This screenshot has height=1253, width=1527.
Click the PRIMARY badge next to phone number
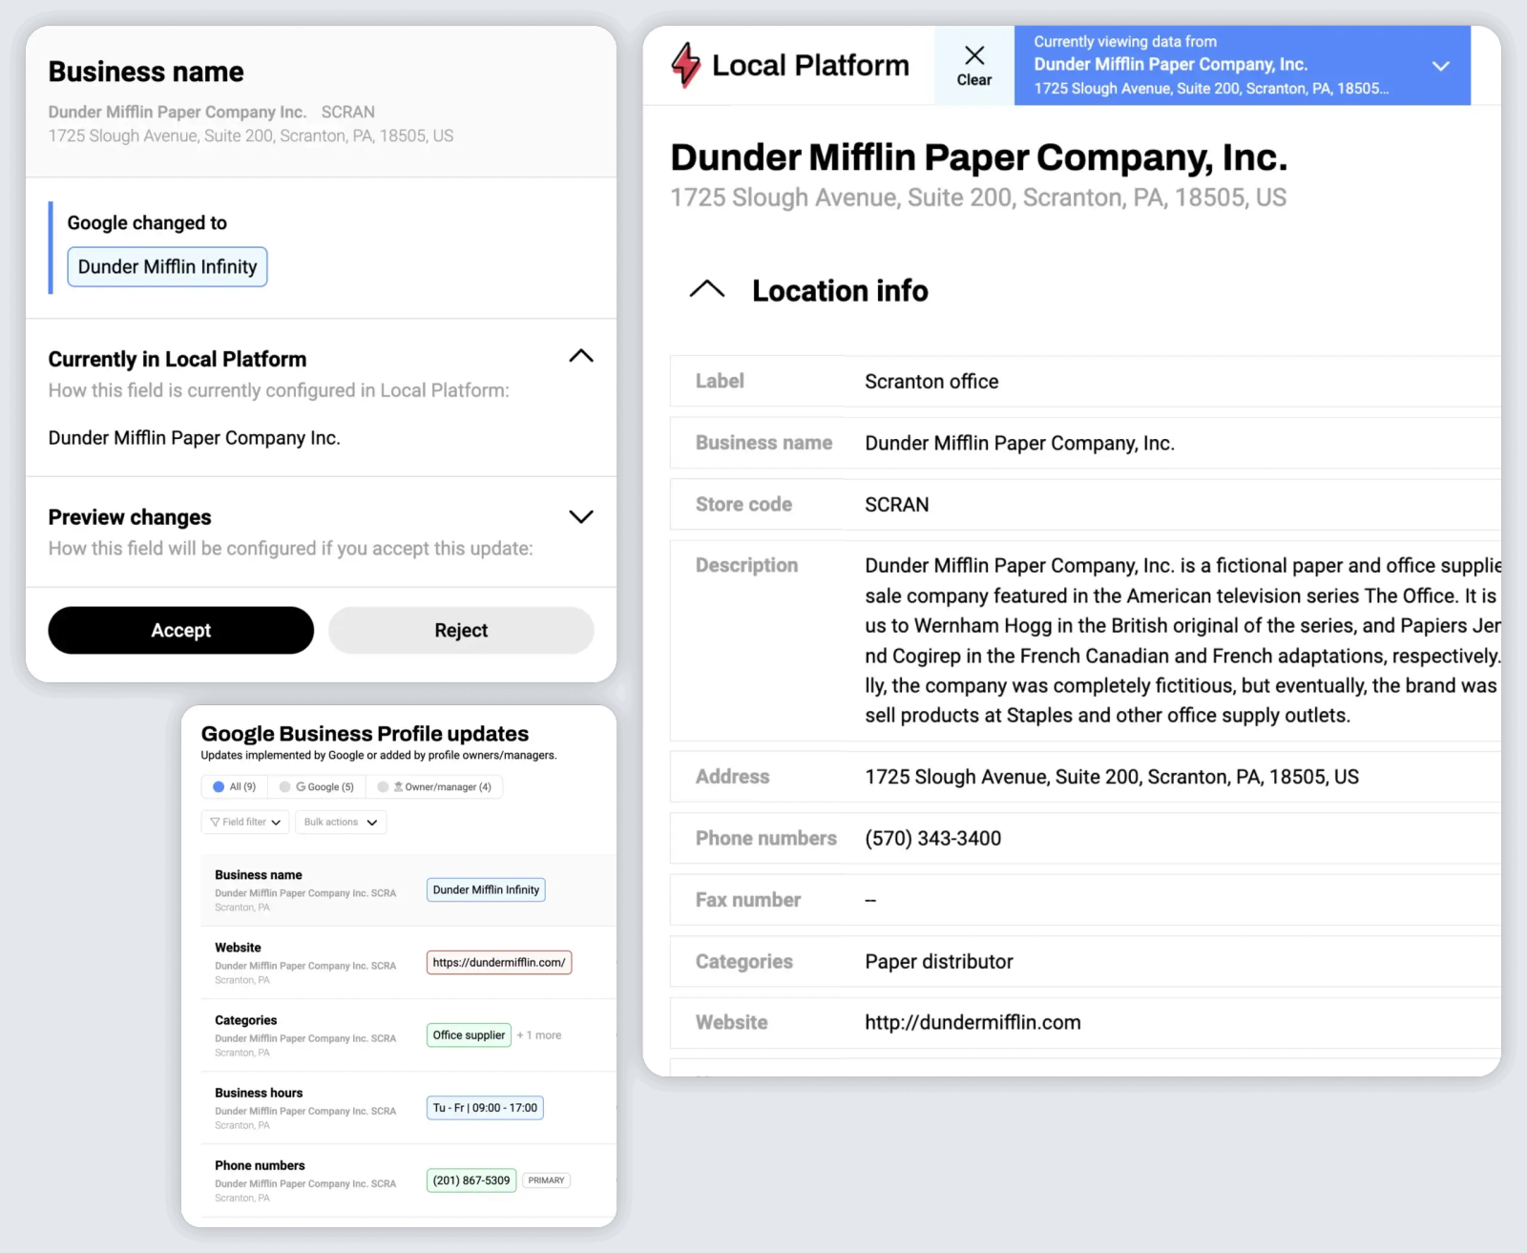[546, 1180]
